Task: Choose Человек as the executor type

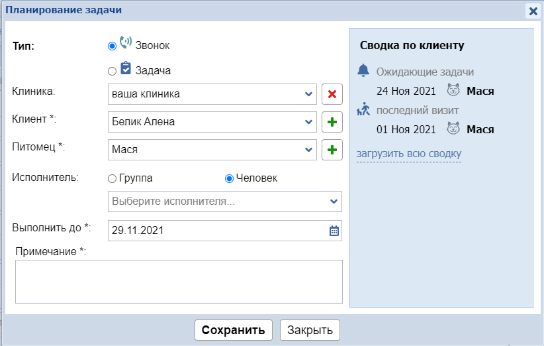Action: pyautogui.click(x=230, y=178)
